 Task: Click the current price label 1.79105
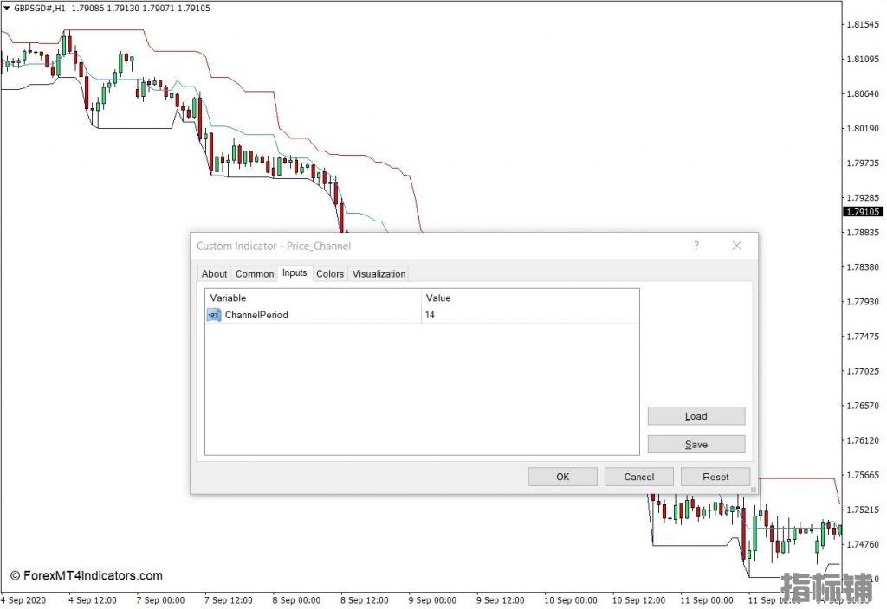point(863,212)
